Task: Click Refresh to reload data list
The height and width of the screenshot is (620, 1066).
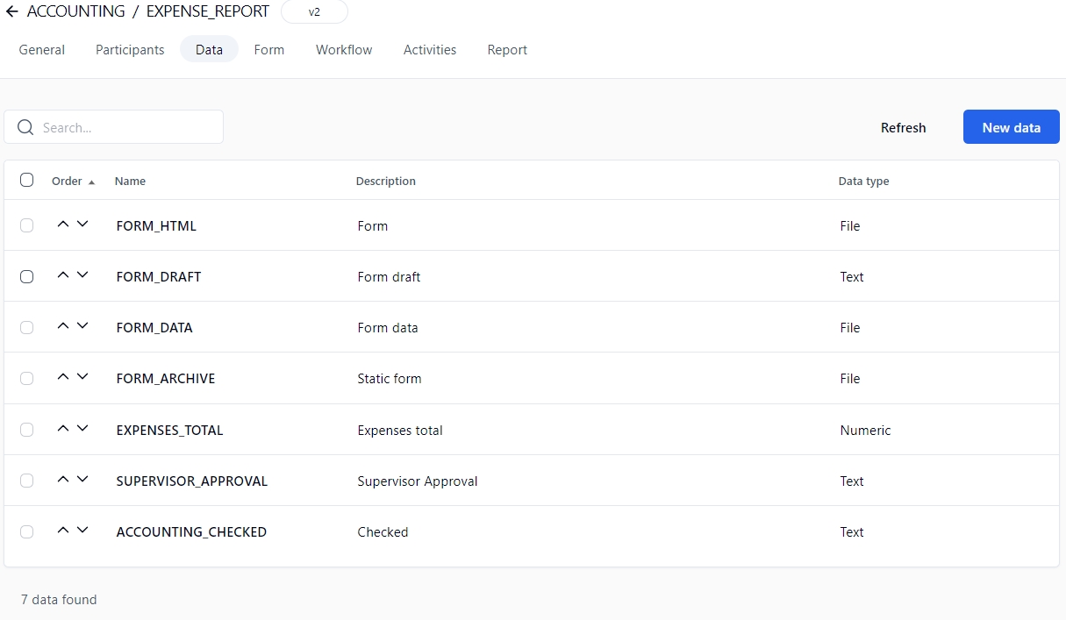Action: 903,127
